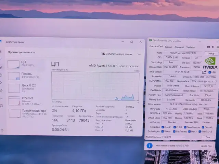Viewport: 219px width, 164px height.
Task: Click the NVIDIA logo in GPU-Z
Action: tap(210, 63)
